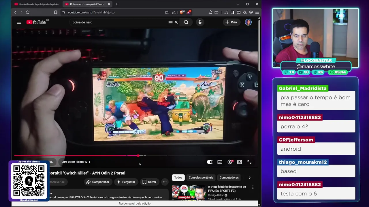Open options for FIFA video recommendation
369x207 pixels.
click(x=253, y=187)
